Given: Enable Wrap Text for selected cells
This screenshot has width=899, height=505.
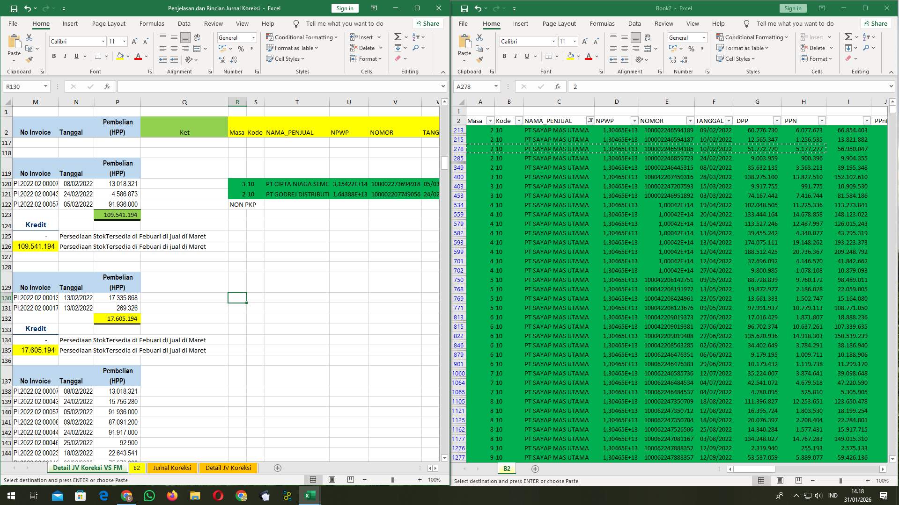Looking at the screenshot, I should coord(197,37).
